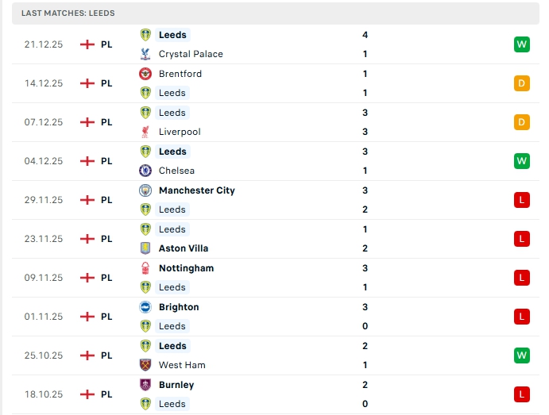
Task: Click the Brentford club crest
Action: coord(145,74)
